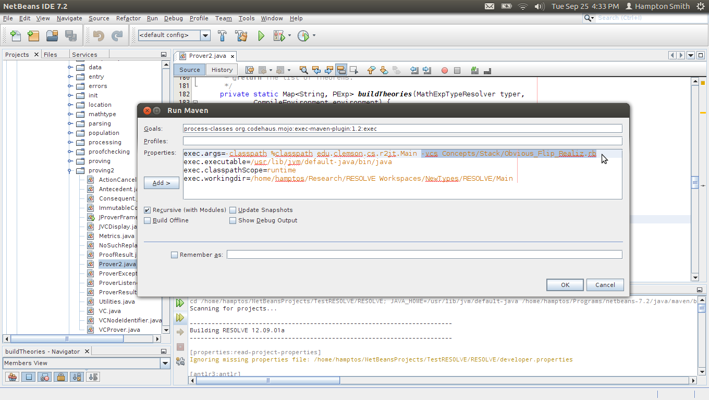Screen dimensions: 709x400
Task: Click the Toggle Highlight Search editor icon
Action: pos(341,70)
